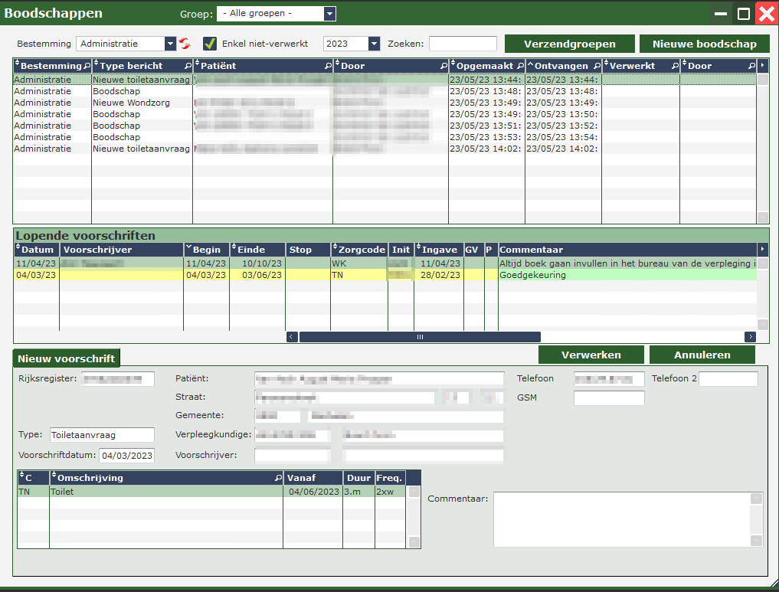Click magnifier icon in Verwerkt column header
Image resolution: width=779 pixels, height=592 pixels.
[x=674, y=67]
